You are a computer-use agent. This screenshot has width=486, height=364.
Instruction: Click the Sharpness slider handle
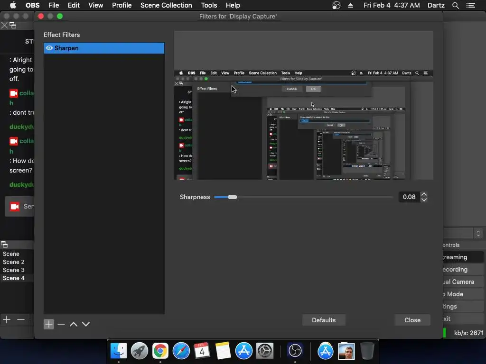233,197
